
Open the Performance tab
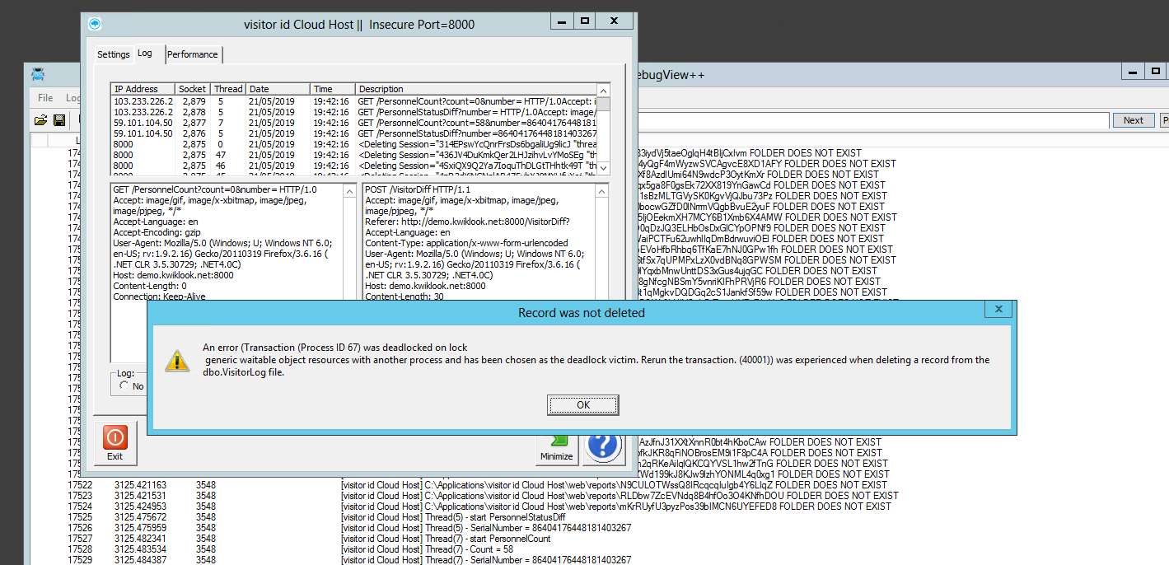click(x=193, y=54)
